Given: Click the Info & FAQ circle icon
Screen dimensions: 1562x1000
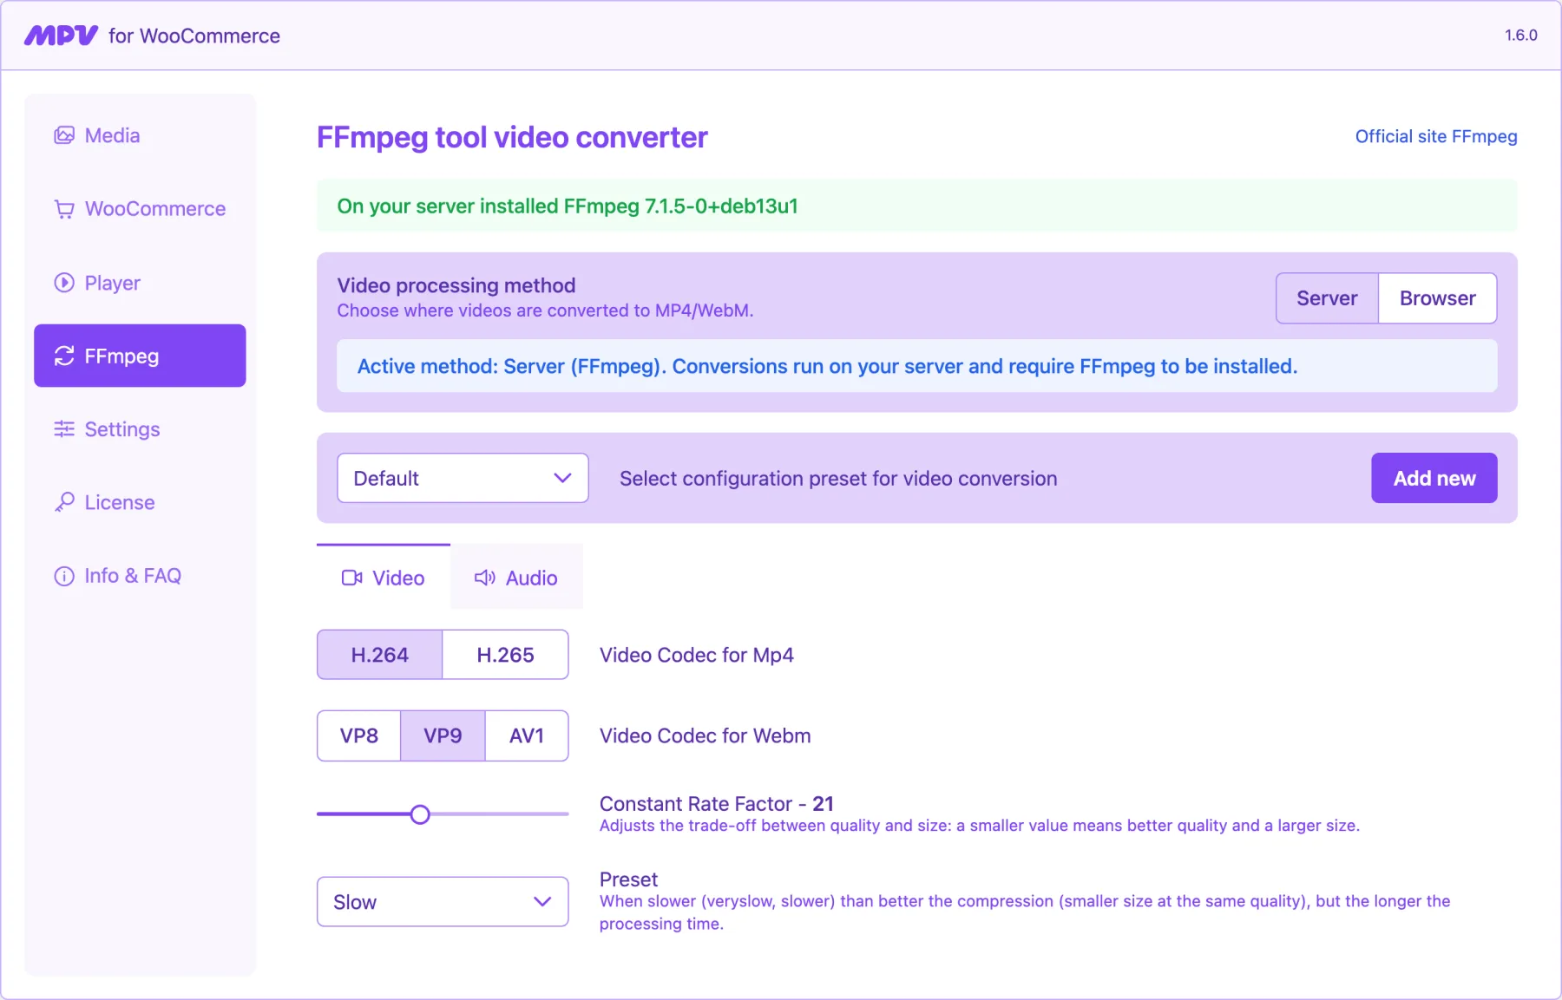Looking at the screenshot, I should (64, 576).
